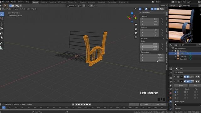201x113 pixels.
Task: Toggle the Collection visibility checkbox in outliner
Action: [175, 51]
